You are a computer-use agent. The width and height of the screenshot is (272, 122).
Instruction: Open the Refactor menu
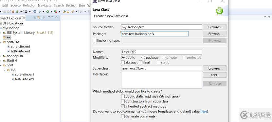point(29,5)
